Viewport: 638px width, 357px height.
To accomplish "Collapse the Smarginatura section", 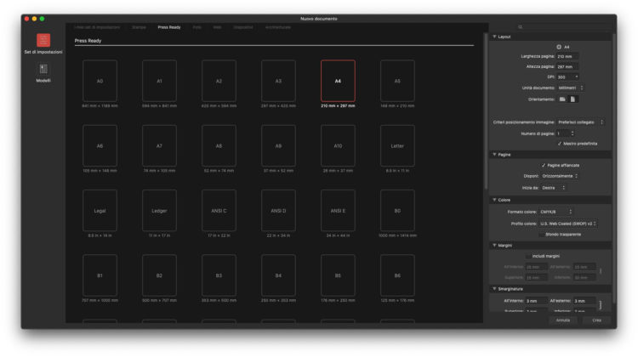I will click(494, 289).
